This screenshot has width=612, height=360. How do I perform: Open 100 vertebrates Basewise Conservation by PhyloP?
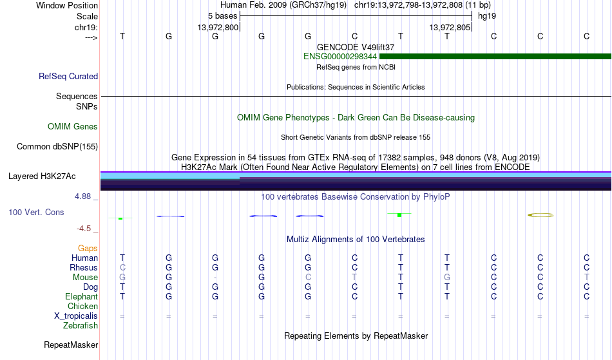tap(356, 196)
